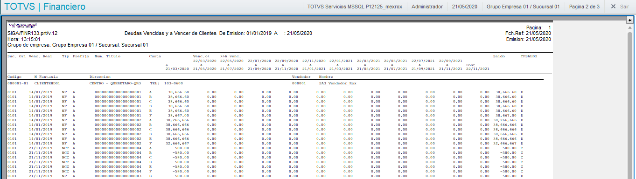
Task: Click the scrollbar up arrow
Action: (x=629, y=27)
